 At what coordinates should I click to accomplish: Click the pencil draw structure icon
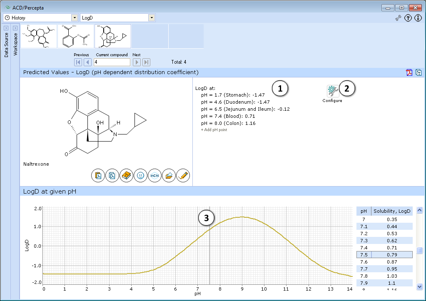click(183, 176)
